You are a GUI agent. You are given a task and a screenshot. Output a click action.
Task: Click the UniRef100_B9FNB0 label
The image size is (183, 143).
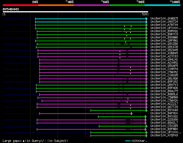[164, 129]
